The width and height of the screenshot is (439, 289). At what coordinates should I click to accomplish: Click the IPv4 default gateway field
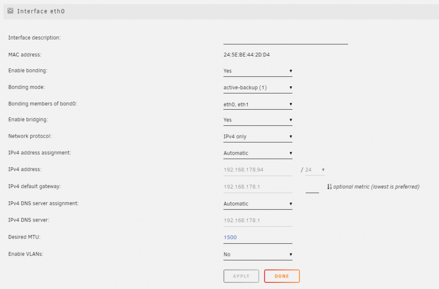pos(258,187)
